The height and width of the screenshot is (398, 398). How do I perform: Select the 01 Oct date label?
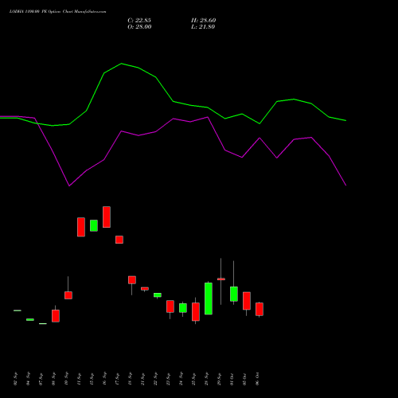(x=232, y=379)
